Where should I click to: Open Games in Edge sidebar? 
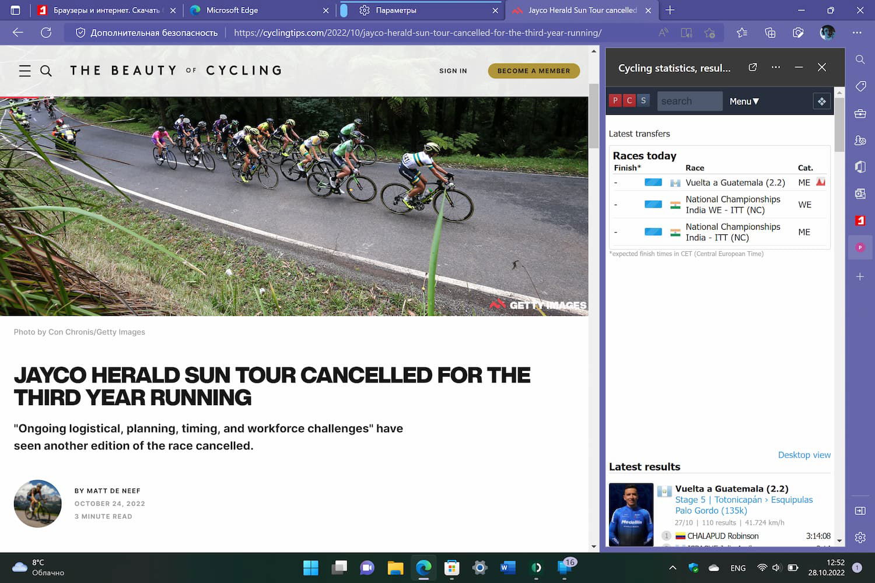860,140
